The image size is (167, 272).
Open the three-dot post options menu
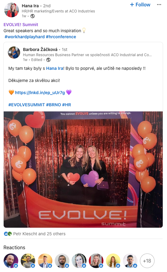coord(159,5)
